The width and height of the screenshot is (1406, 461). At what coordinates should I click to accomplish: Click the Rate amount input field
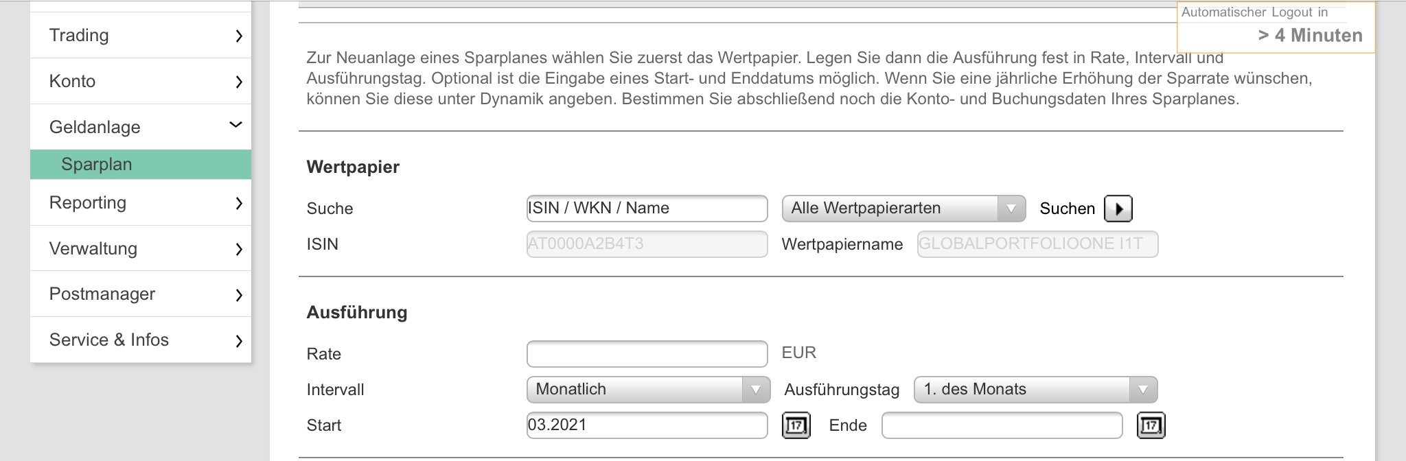point(646,354)
